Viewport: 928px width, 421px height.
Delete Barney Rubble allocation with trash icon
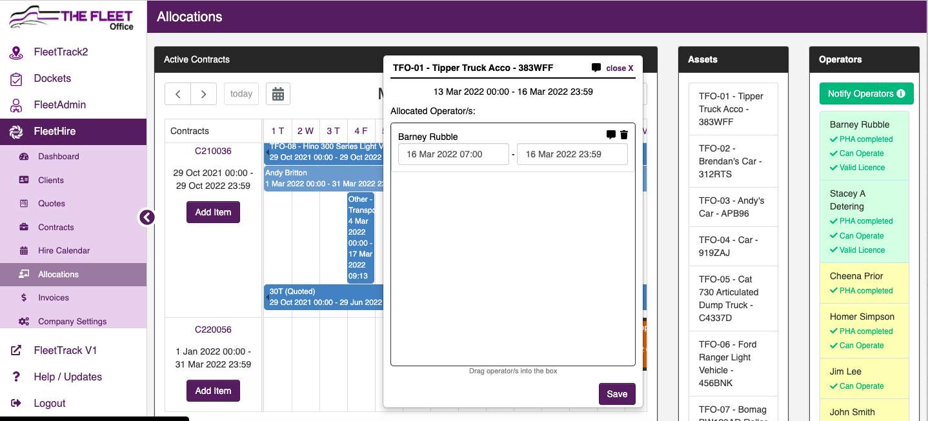[624, 135]
